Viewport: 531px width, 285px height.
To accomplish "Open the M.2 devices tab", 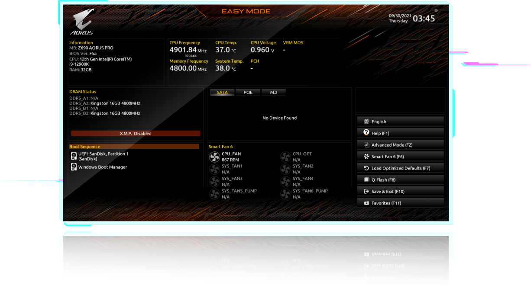I will (273, 93).
